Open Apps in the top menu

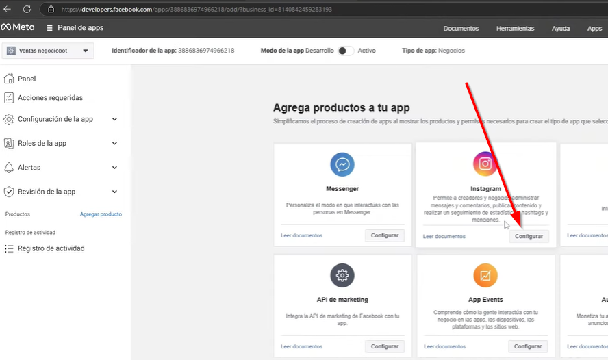point(594,28)
